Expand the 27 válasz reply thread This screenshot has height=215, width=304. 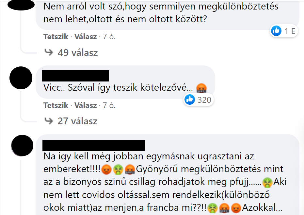[x=77, y=121]
